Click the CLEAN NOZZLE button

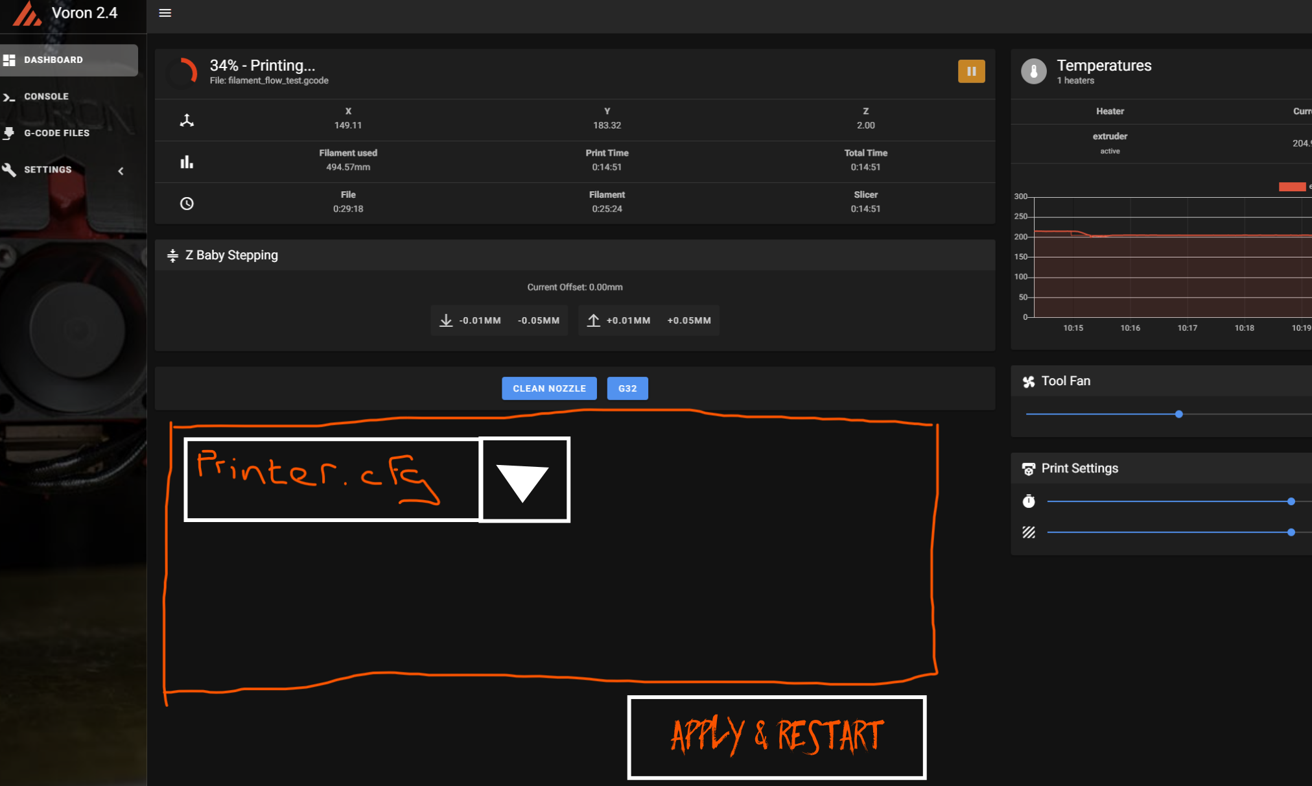[x=548, y=388]
